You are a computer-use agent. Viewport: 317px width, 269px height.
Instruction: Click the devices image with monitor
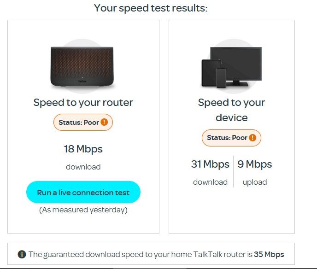[231, 67]
